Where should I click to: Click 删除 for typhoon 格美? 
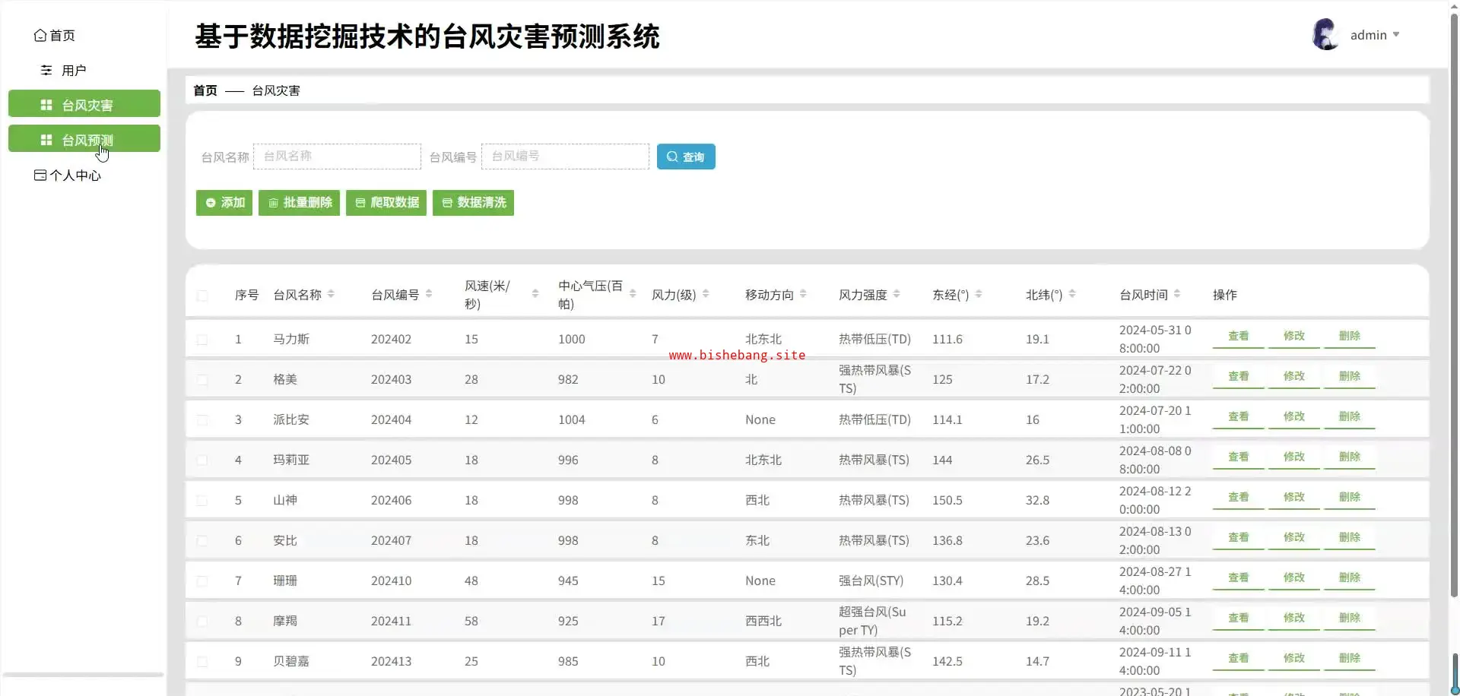tap(1349, 376)
